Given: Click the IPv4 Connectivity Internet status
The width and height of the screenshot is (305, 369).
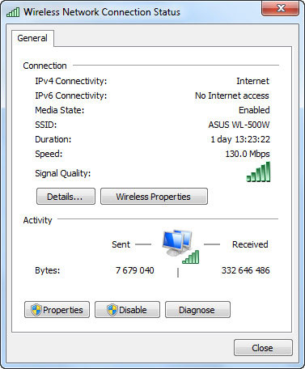Looking at the screenshot, I should (252, 81).
